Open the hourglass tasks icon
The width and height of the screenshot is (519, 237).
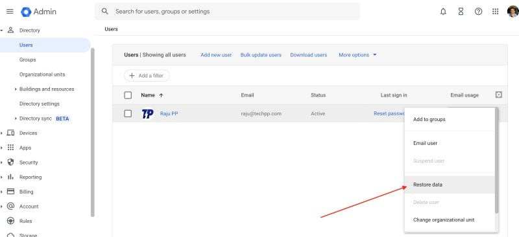click(x=461, y=12)
